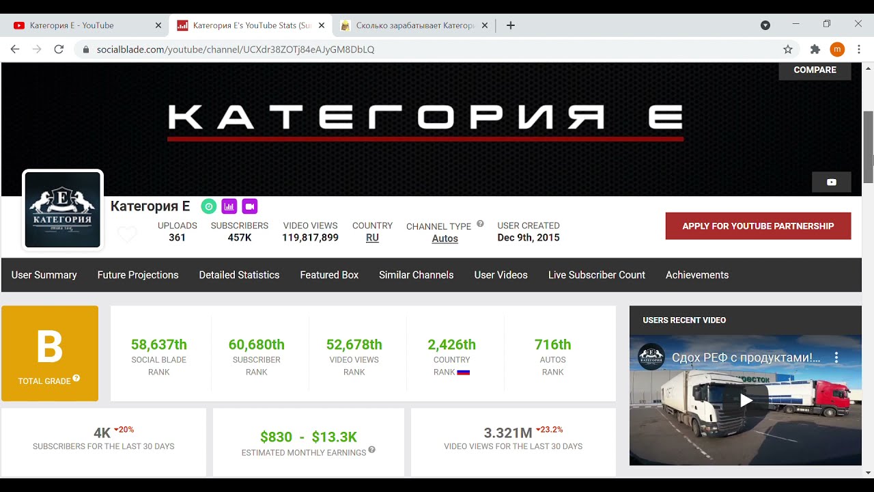This screenshot has height=492, width=874.
Task: Click the 58,637th Social Blade rank
Action: [x=159, y=344]
